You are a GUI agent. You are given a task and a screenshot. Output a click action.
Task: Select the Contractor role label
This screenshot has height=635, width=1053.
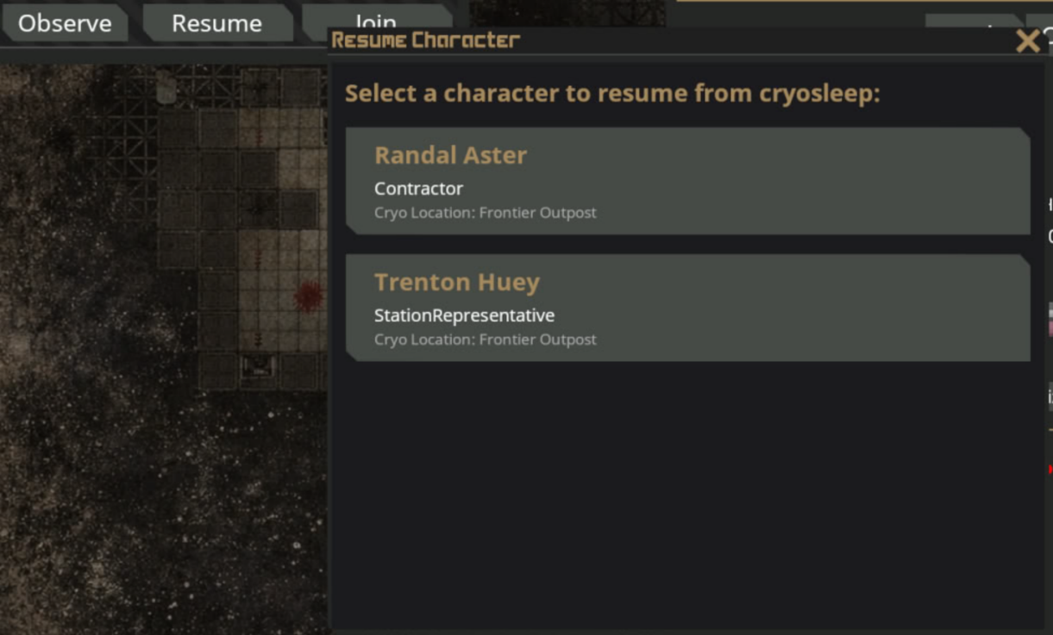pos(418,188)
